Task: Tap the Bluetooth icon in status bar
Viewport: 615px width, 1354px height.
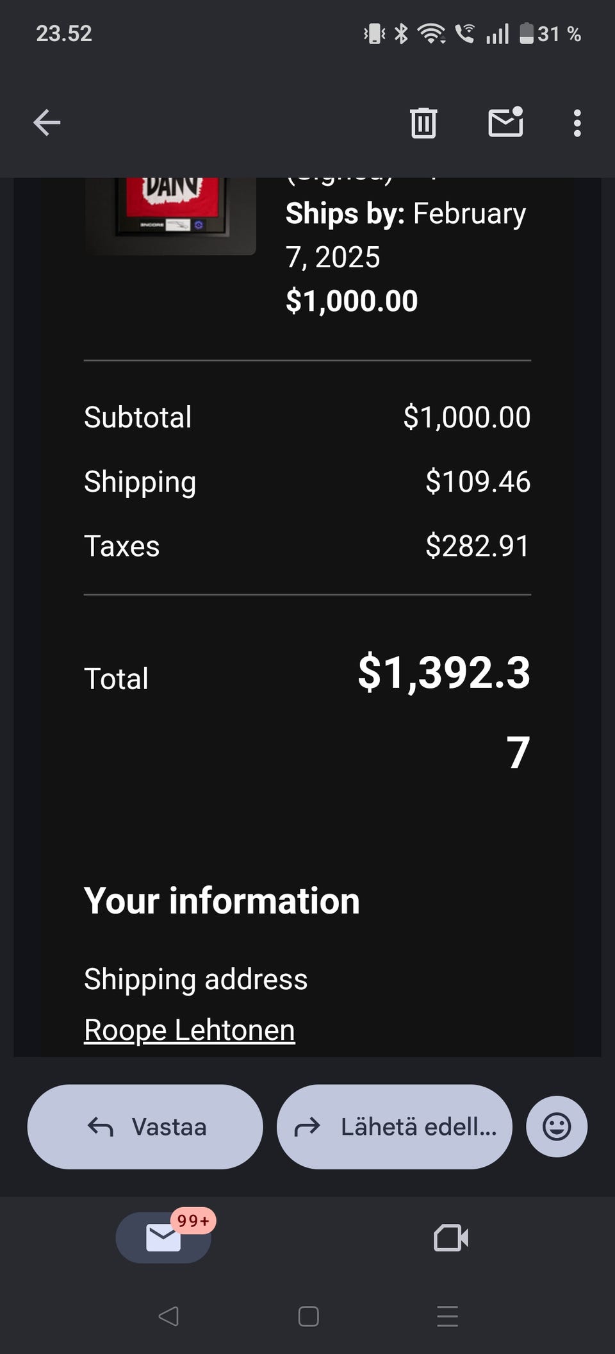Action: tap(401, 33)
